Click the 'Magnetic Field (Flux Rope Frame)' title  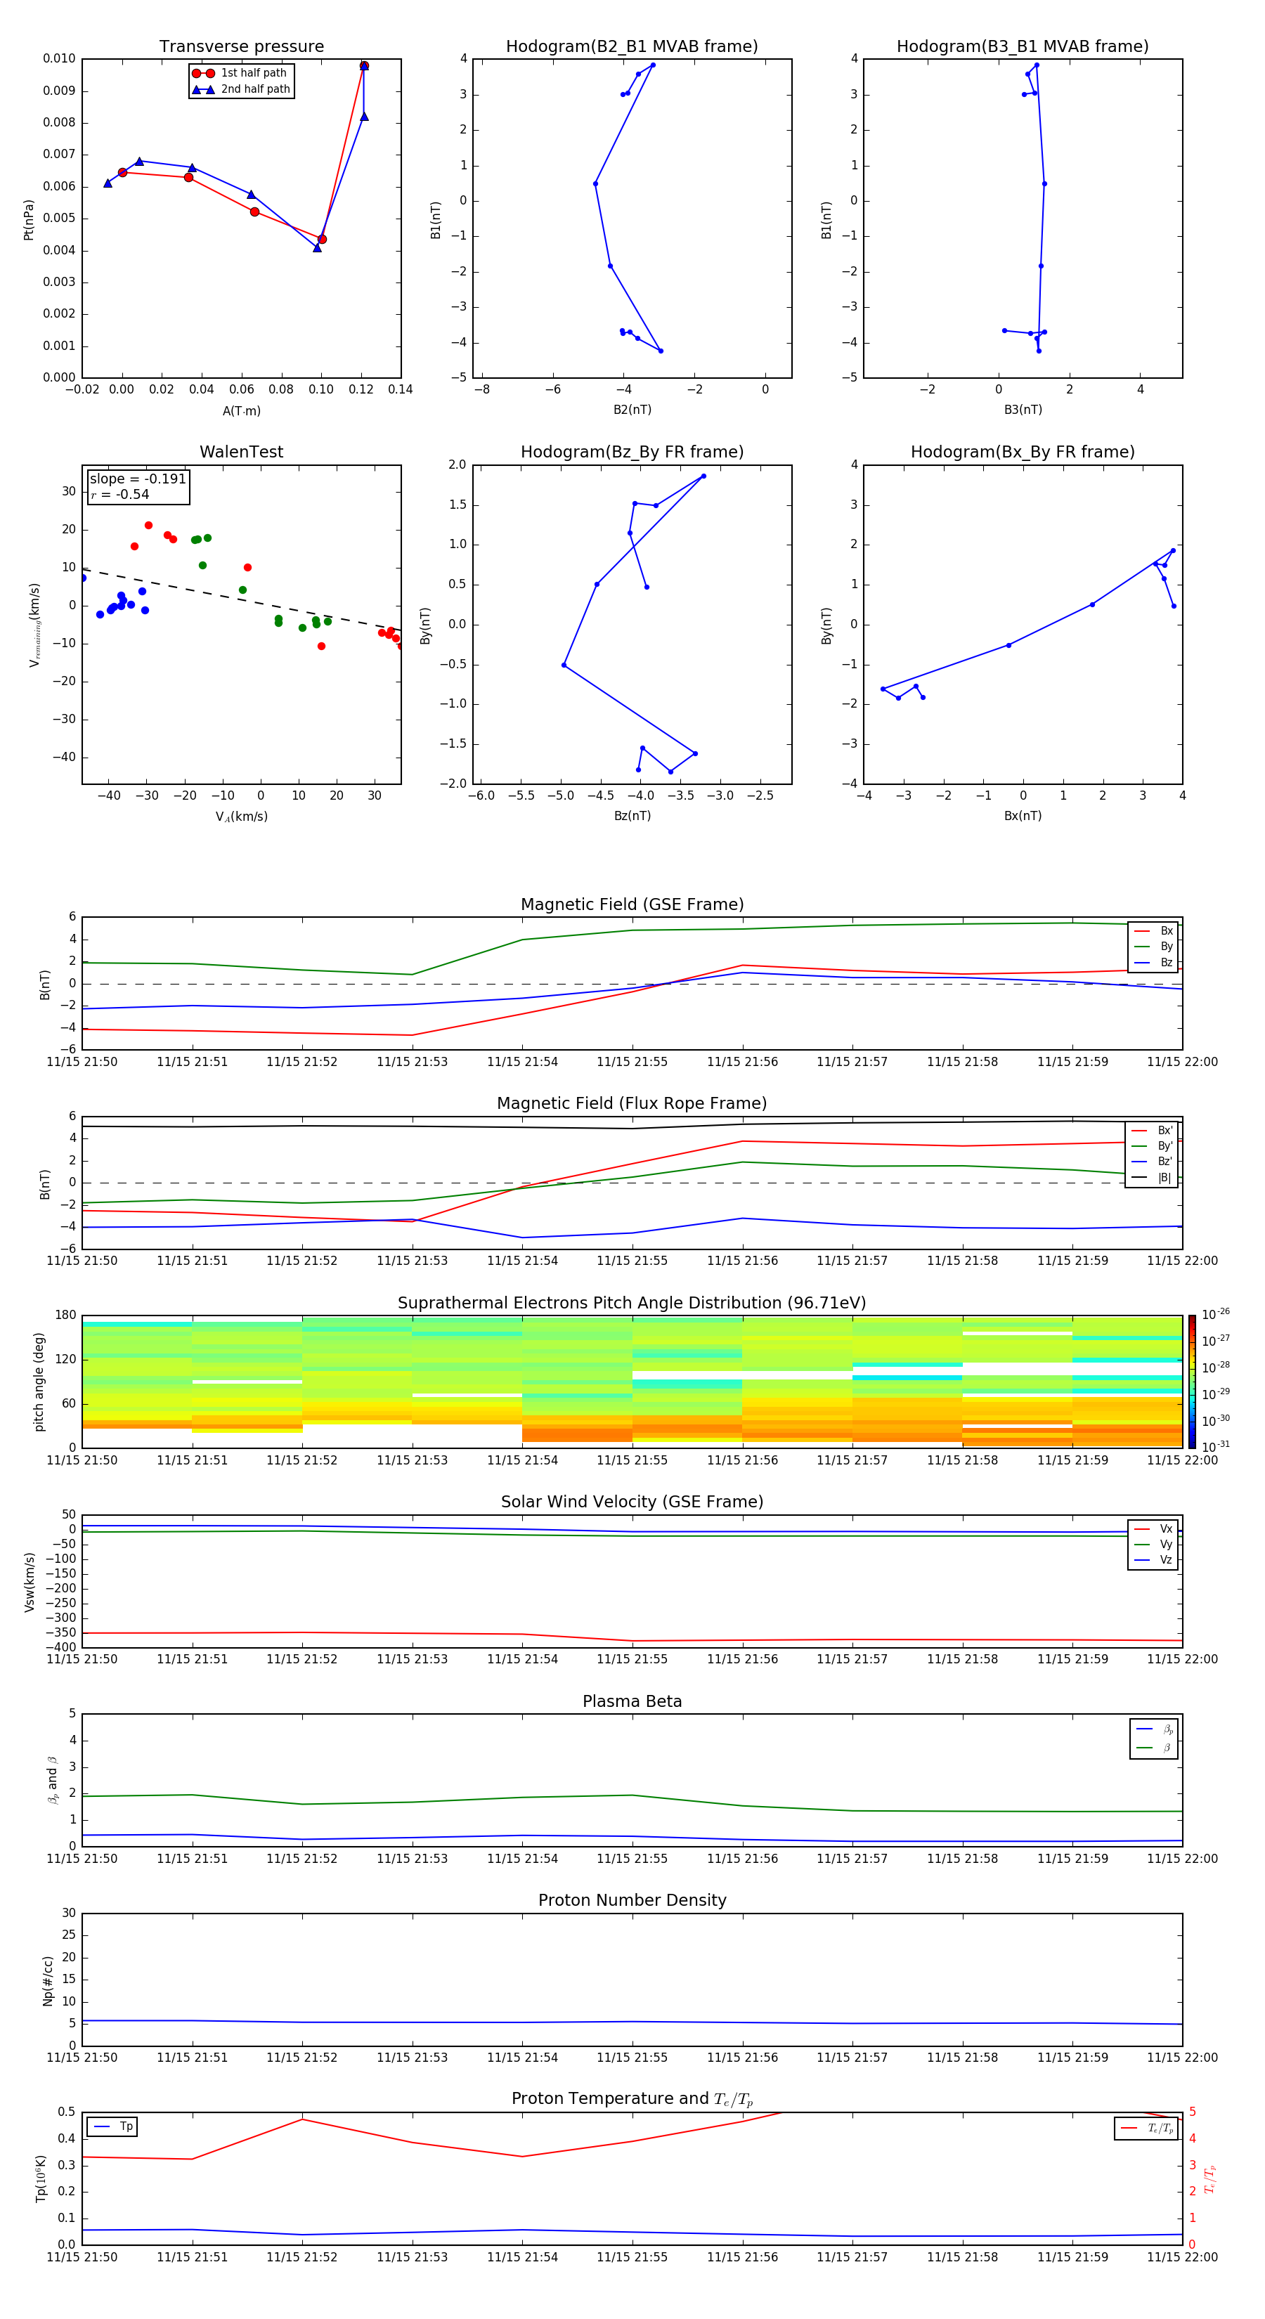(632, 1104)
